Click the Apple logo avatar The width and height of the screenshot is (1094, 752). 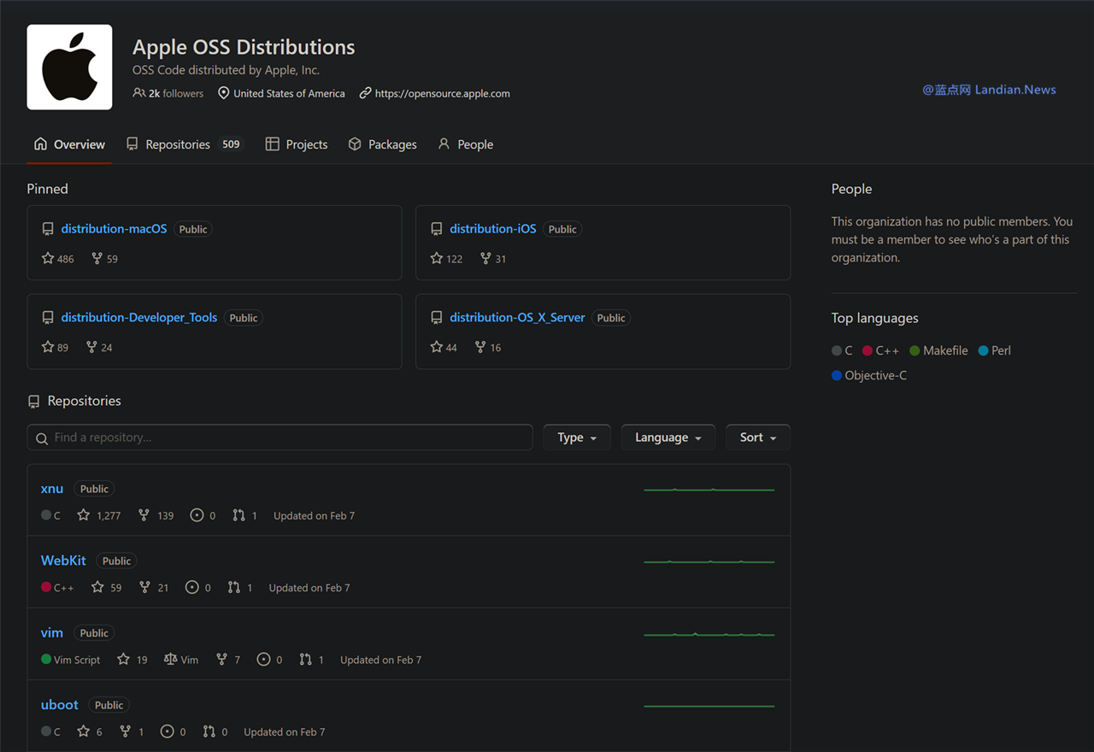(x=69, y=67)
